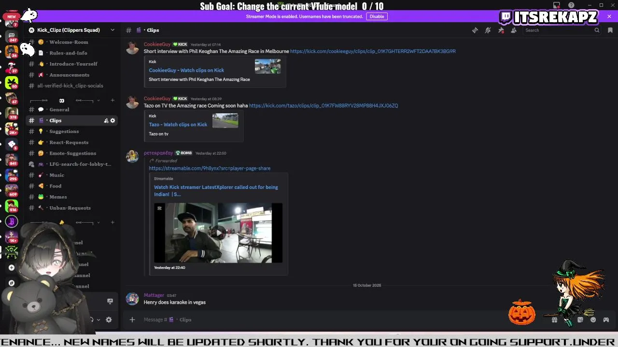Open the server with 247 badge
The height and width of the screenshot is (347, 618).
(12, 36)
